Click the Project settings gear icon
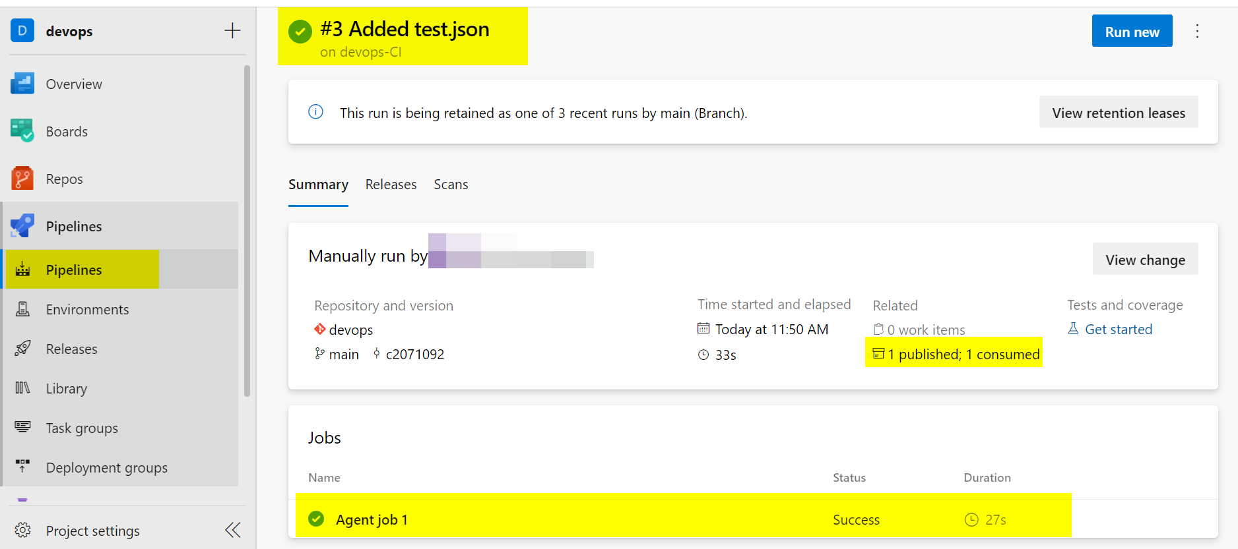 click(x=23, y=531)
